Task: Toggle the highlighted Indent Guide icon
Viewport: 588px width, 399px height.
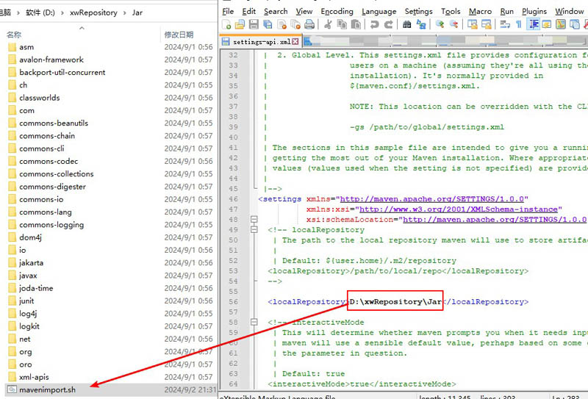Action: point(533,25)
